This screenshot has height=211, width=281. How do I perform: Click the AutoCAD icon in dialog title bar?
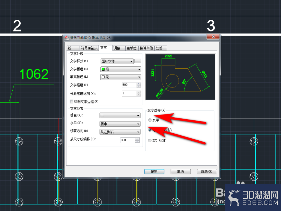coord(67,38)
